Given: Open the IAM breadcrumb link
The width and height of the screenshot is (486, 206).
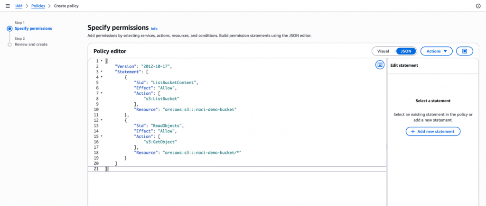Looking at the screenshot, I should 19,6.
